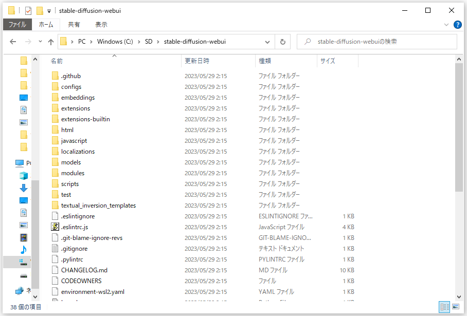Click PC in the address breadcrumb
The width and height of the screenshot is (467, 316).
click(x=82, y=42)
